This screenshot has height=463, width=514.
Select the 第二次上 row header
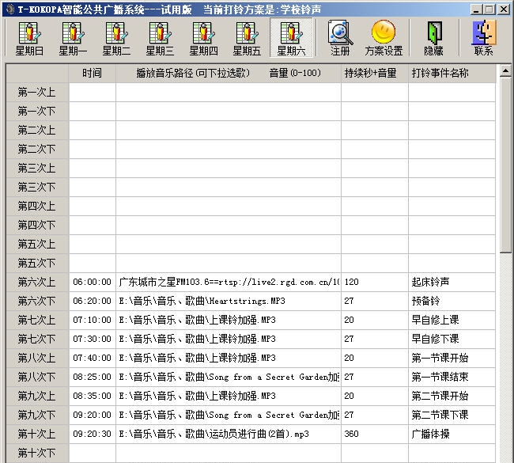(x=37, y=131)
